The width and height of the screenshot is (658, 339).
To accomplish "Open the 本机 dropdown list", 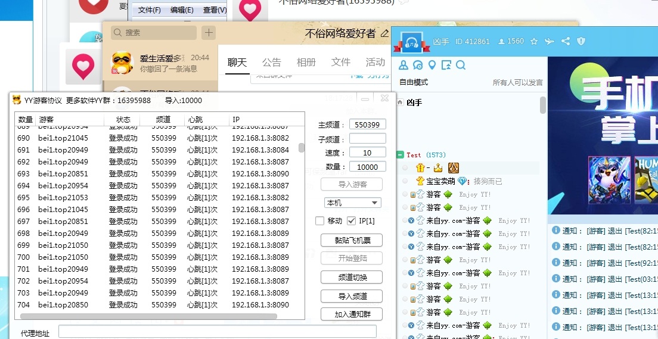I will 352,203.
